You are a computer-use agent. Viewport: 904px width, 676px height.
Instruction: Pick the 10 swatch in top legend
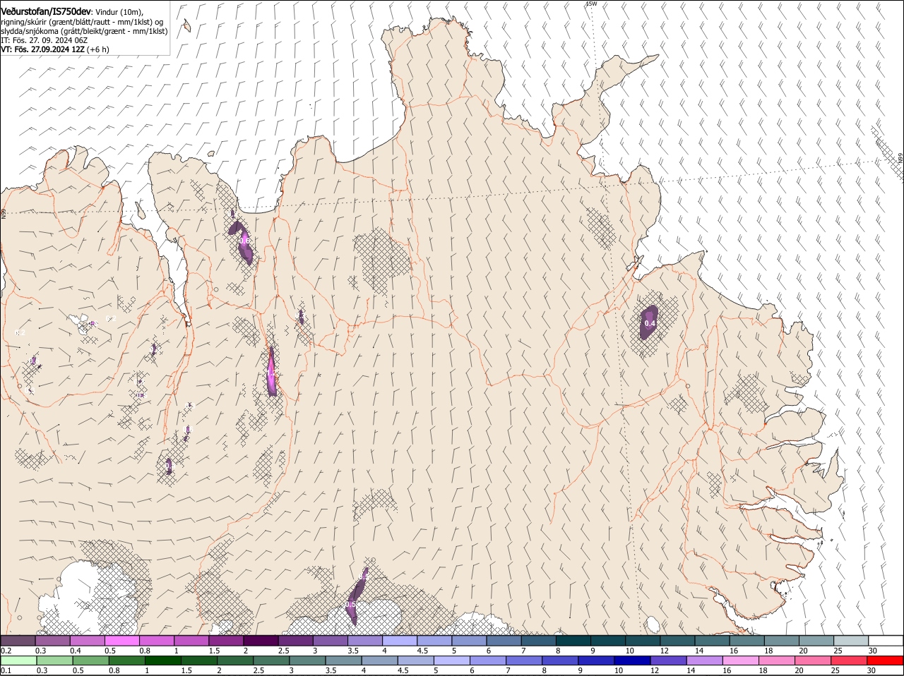click(x=643, y=640)
